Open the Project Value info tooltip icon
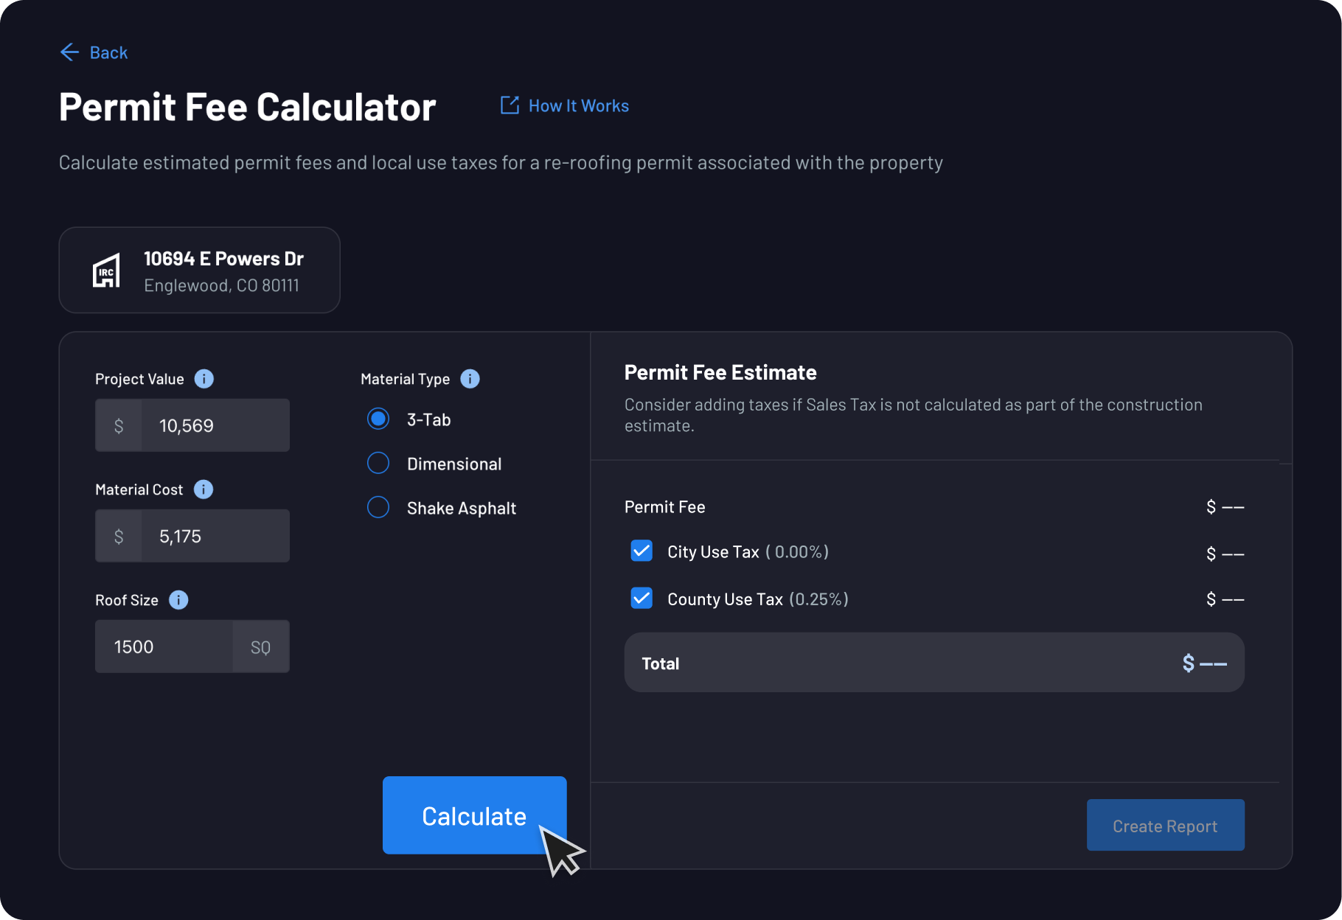1342x920 pixels. point(204,379)
